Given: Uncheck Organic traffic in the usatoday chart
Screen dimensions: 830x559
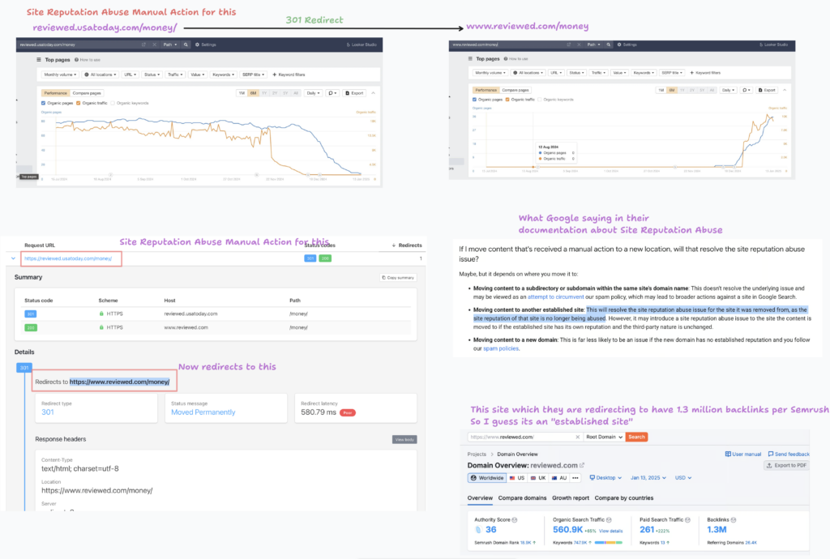Looking at the screenshot, I should tap(79, 103).
